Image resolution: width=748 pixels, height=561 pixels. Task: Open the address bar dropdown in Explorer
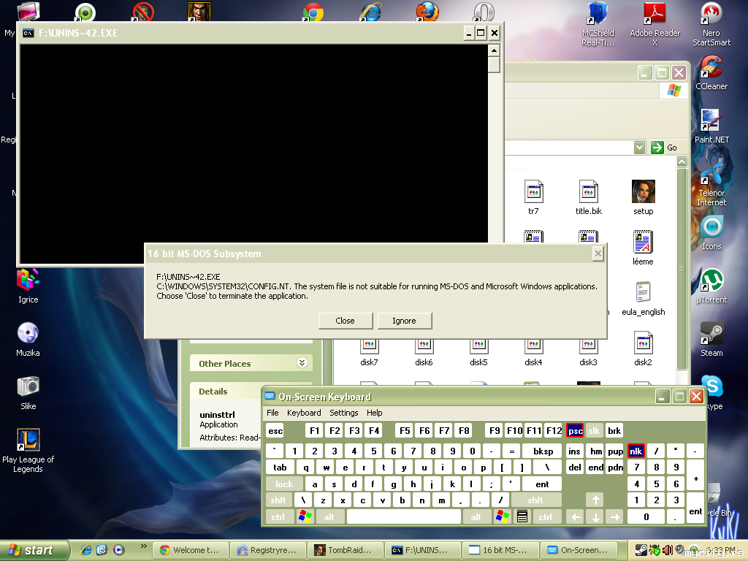(640, 148)
